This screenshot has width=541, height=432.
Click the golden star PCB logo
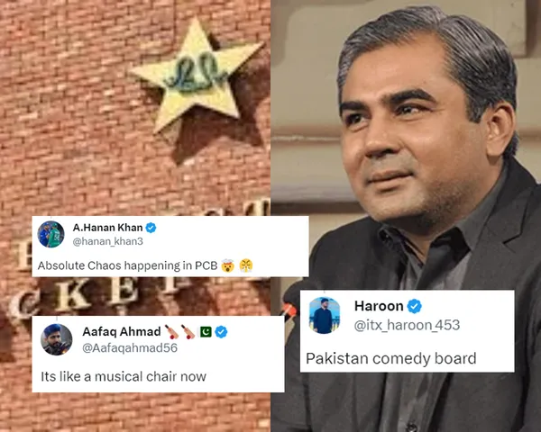[x=196, y=76]
